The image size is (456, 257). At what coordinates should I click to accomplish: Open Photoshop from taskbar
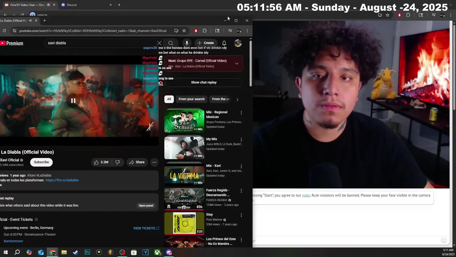[x=87, y=252]
